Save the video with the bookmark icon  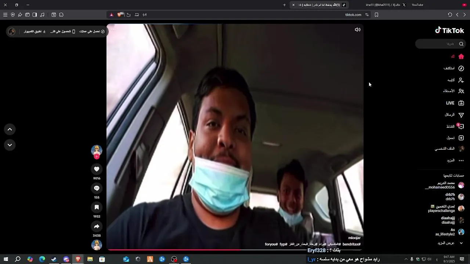click(x=97, y=207)
